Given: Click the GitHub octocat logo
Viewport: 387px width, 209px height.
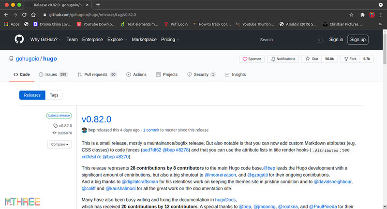Looking at the screenshot, I should [x=19, y=40].
